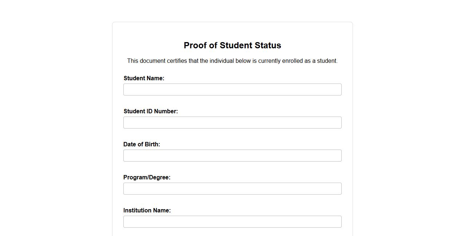
Task: Click the word "Number" in the ID label
Action: pos(165,111)
